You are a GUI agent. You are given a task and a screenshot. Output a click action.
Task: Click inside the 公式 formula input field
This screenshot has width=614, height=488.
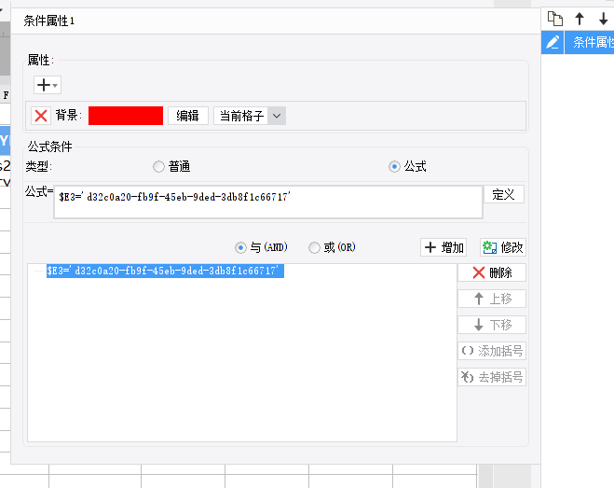tap(268, 202)
